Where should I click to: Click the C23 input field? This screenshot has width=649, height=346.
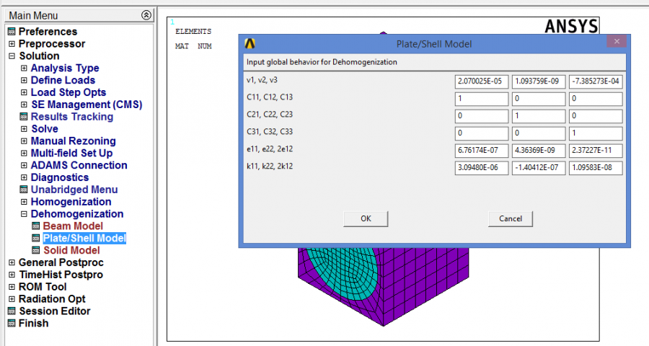pyautogui.click(x=596, y=116)
